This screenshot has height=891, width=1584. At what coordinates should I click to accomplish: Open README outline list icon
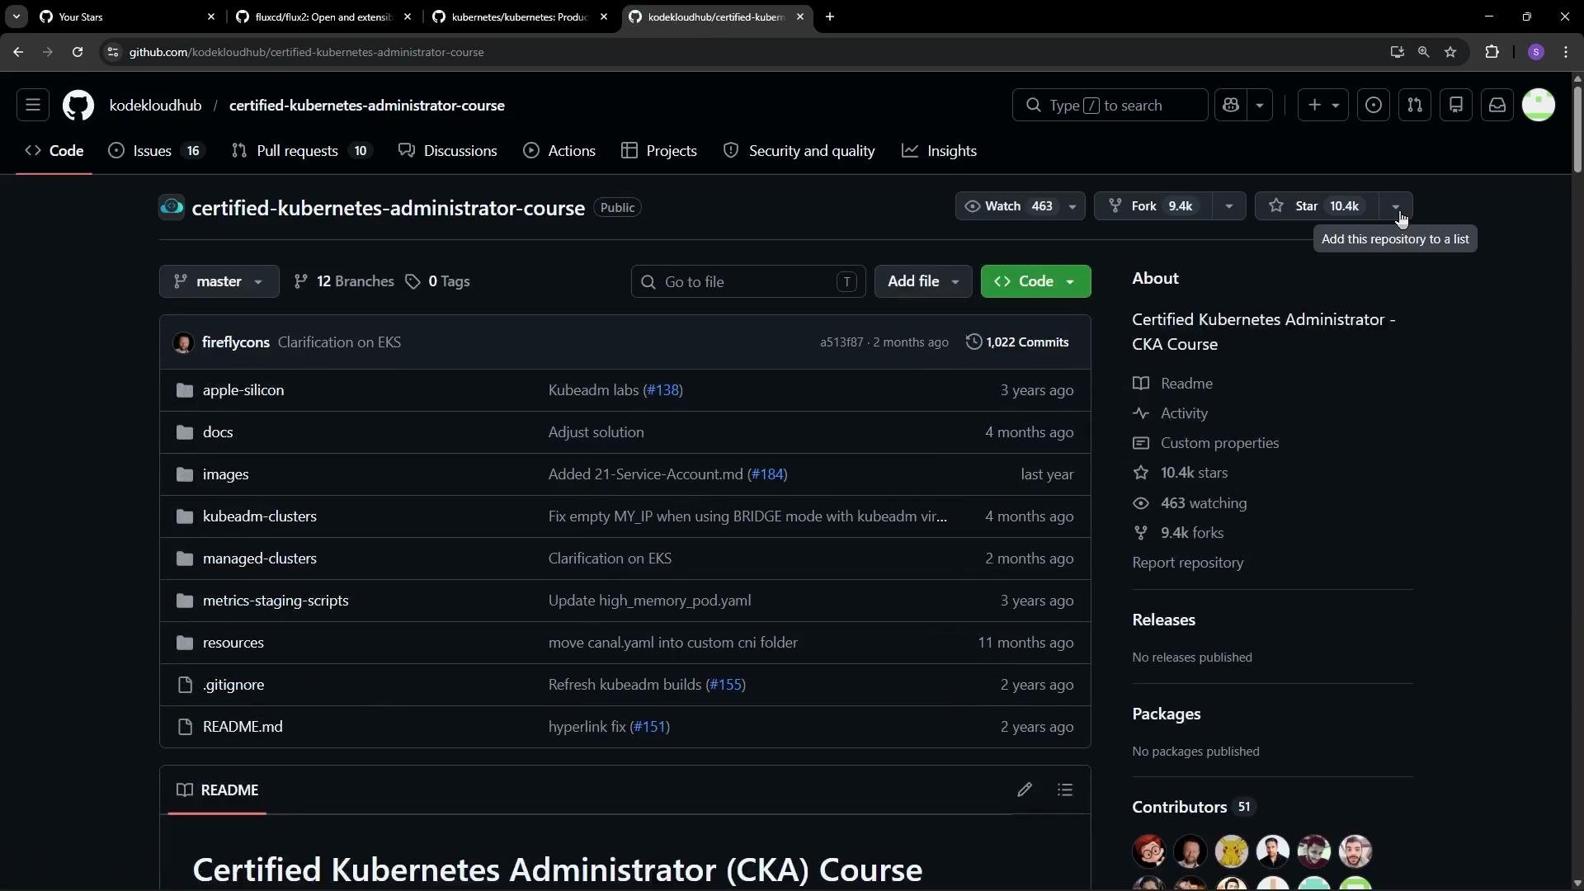coord(1065,790)
